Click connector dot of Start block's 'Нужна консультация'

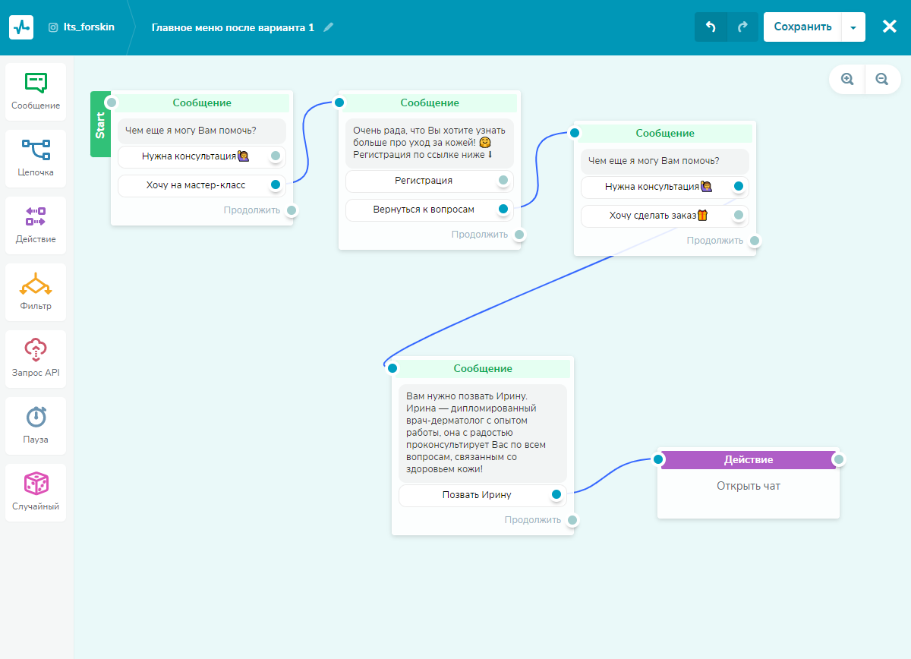276,156
